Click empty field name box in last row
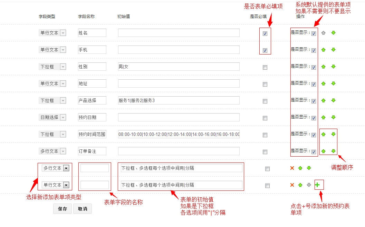Image resolution: width=365 pixels, height=227 pixels. [x=95, y=185]
